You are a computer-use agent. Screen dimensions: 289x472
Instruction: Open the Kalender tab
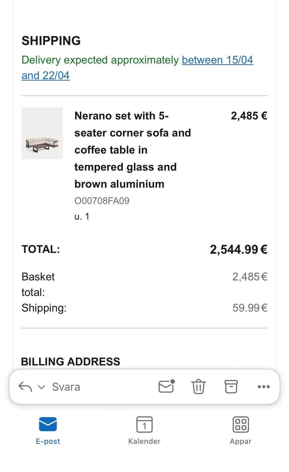144,431
